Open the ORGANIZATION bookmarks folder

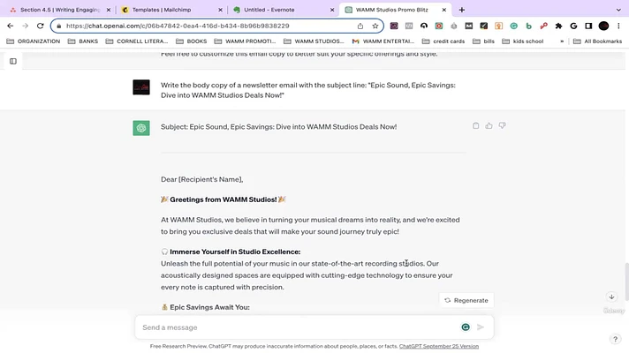34,41
